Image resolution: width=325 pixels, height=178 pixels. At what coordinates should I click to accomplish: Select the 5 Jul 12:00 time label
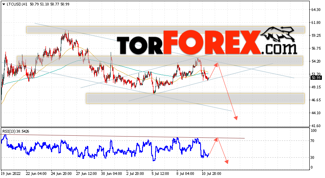pyautogui.click(x=160, y=173)
